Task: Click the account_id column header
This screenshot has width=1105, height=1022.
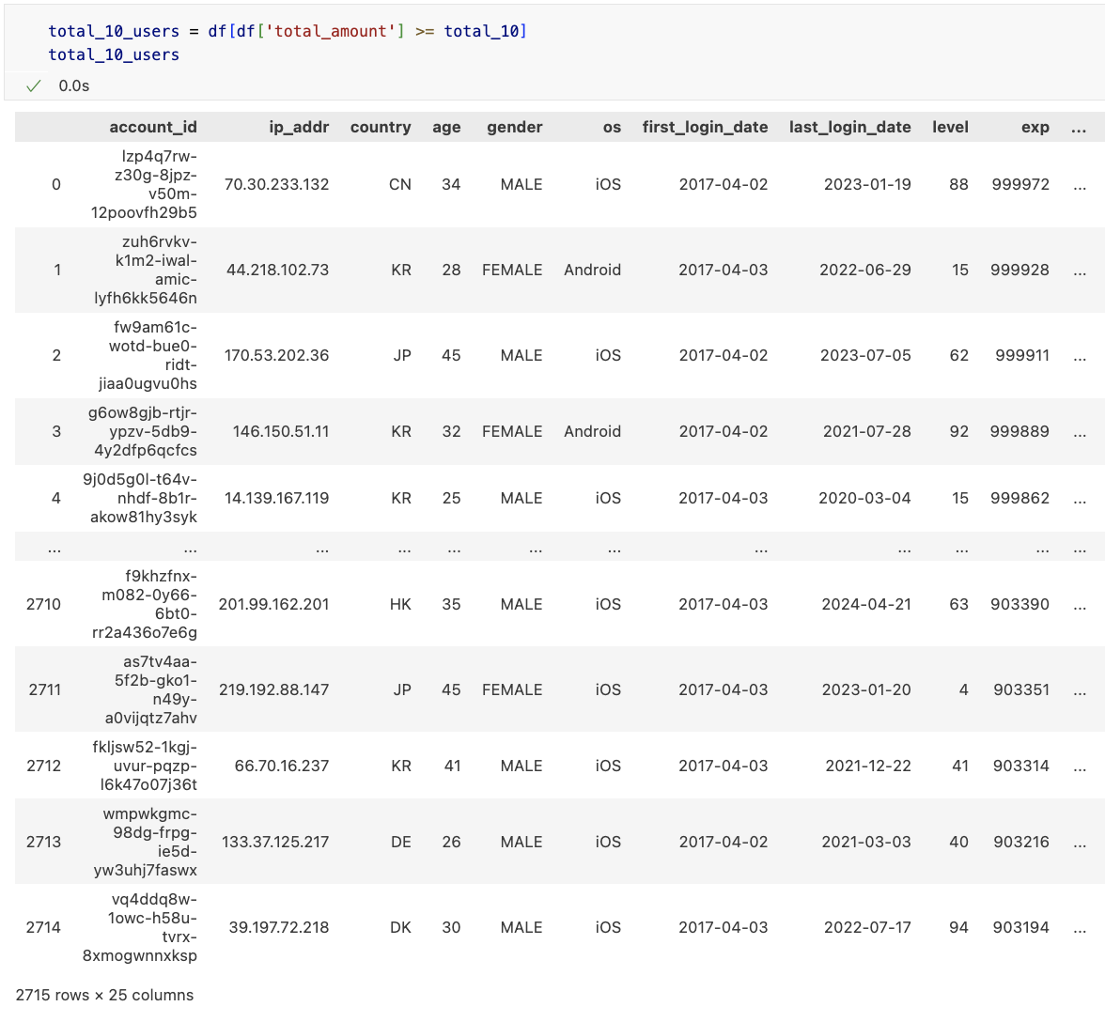Action: pyautogui.click(x=153, y=127)
